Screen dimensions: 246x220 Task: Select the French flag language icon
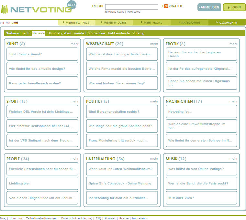tap(2, 23)
